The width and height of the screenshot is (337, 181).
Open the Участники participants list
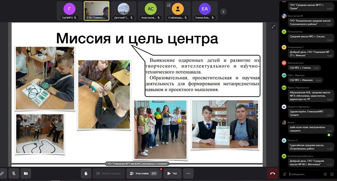(x=144, y=174)
